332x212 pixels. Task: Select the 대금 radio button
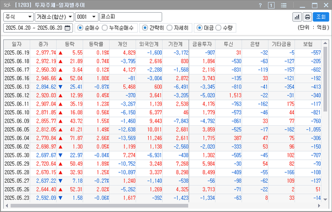(x=199, y=28)
